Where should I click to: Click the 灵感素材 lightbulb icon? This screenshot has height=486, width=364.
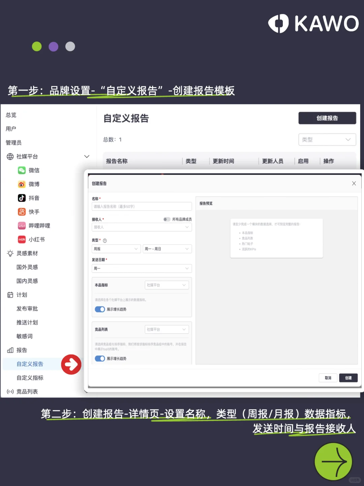[x=10, y=253]
